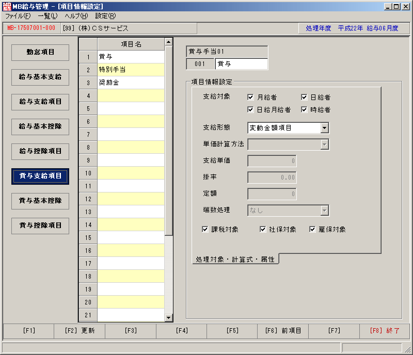Click the empty cell in row 4
This screenshot has width=413, height=355.
tap(131, 95)
